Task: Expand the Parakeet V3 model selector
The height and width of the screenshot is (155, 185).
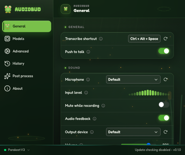Action: coord(17,150)
